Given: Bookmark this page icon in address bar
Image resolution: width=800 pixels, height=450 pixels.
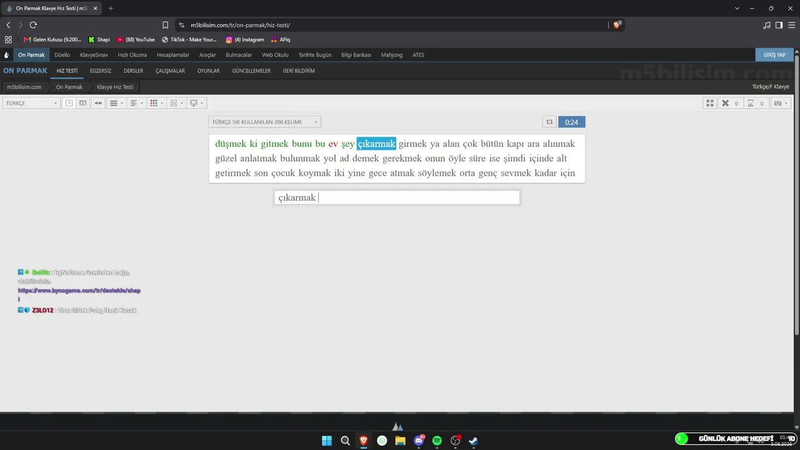Looking at the screenshot, I should [165, 25].
